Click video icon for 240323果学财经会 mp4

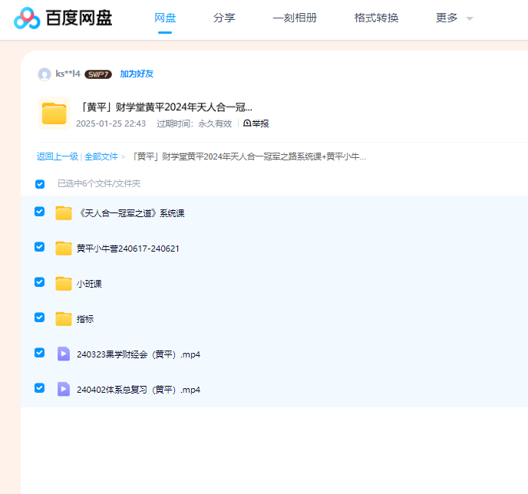64,354
